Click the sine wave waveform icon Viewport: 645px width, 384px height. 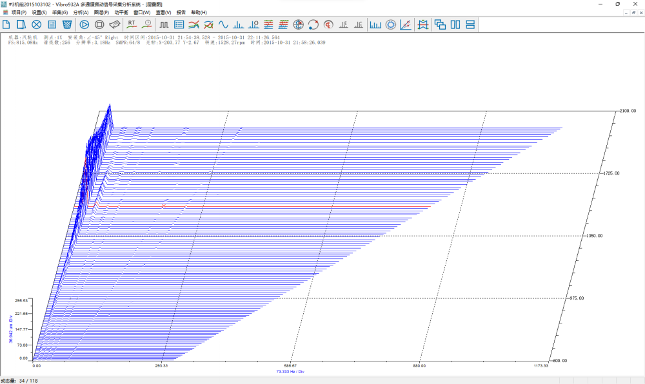223,24
